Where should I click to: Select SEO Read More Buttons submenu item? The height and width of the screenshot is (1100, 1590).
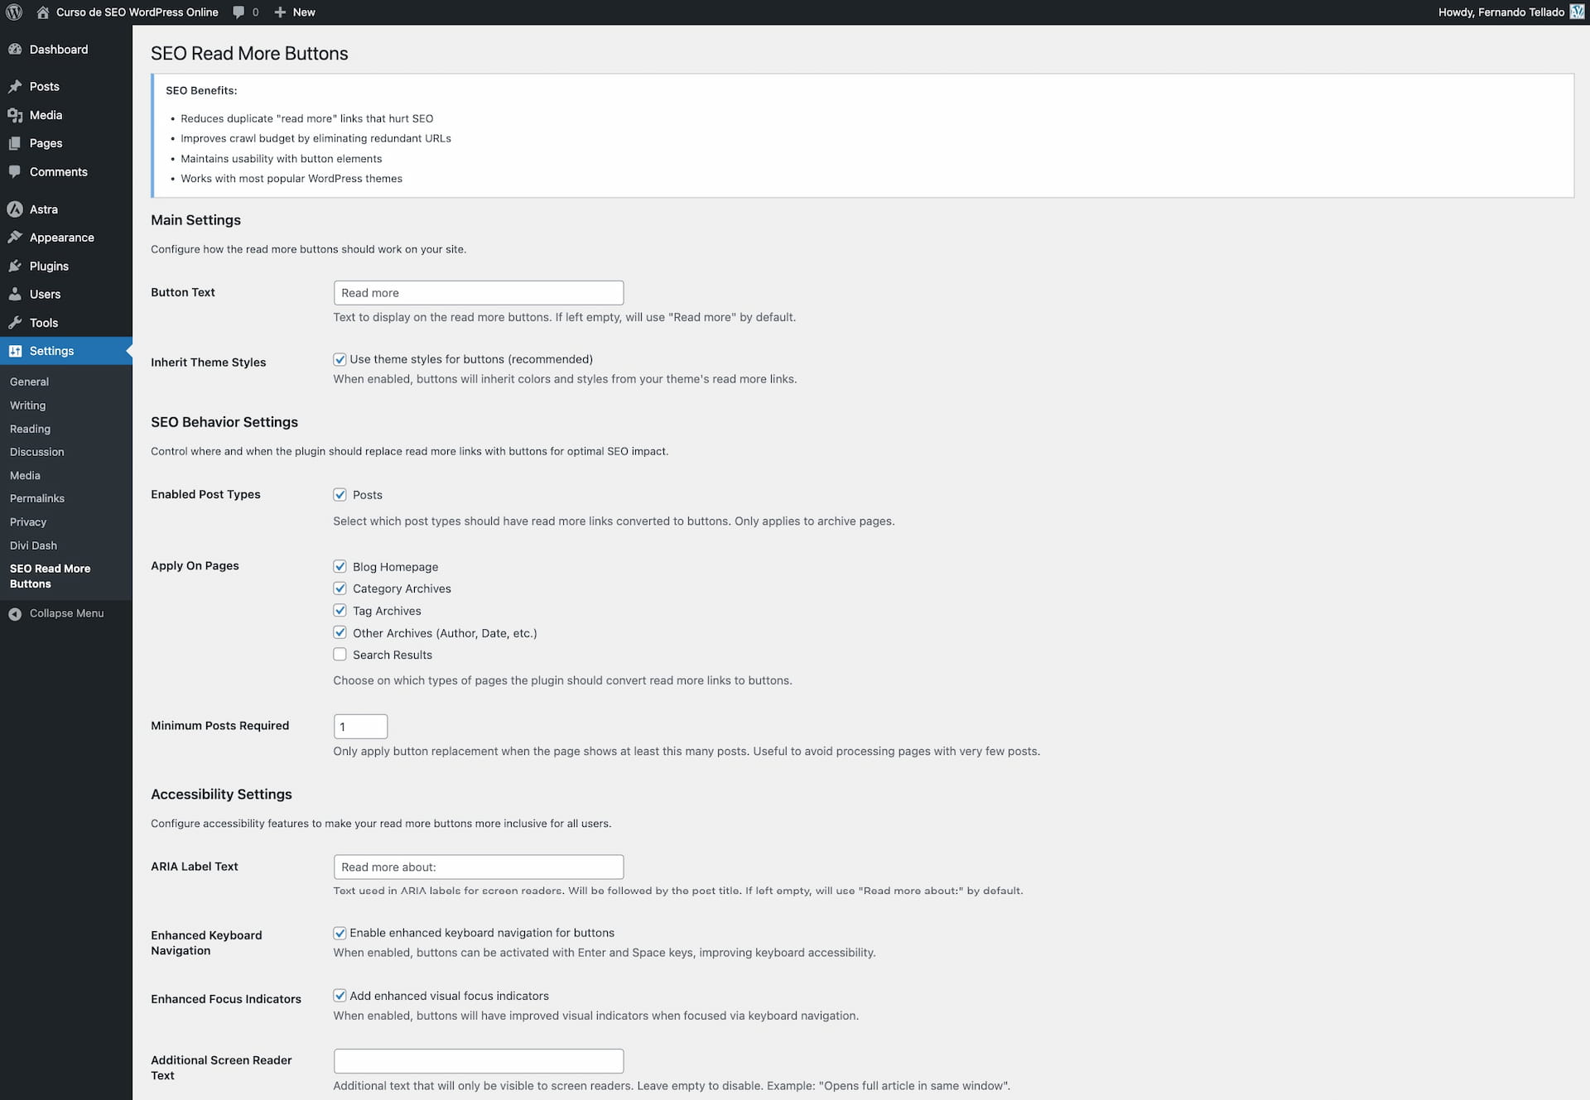(50, 575)
